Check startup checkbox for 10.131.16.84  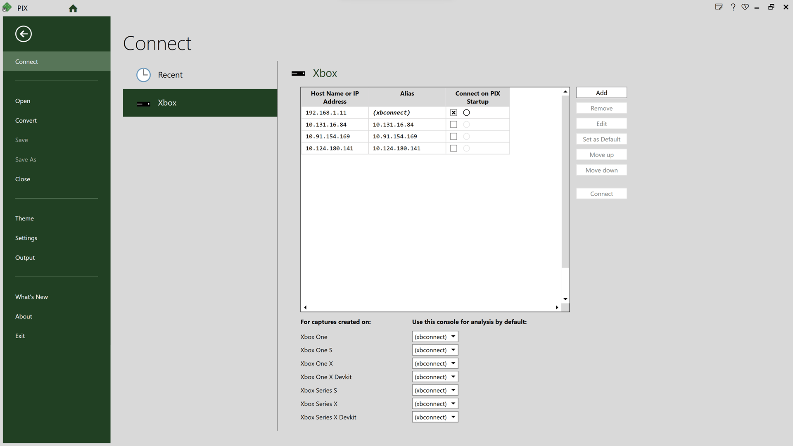(453, 125)
